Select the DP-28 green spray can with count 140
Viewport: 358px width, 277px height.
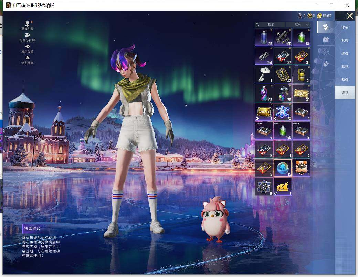[283, 131]
